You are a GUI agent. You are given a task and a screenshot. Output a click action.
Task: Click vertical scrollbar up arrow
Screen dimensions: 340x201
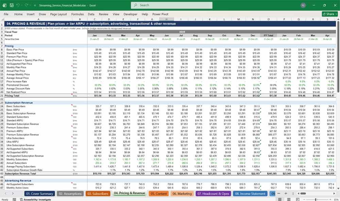click(x=338, y=19)
